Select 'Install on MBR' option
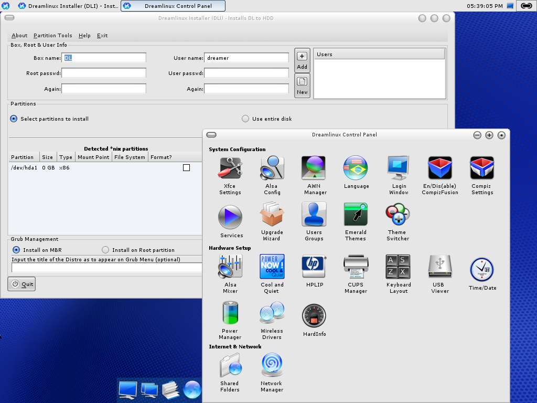The image size is (537, 403). pos(16,250)
